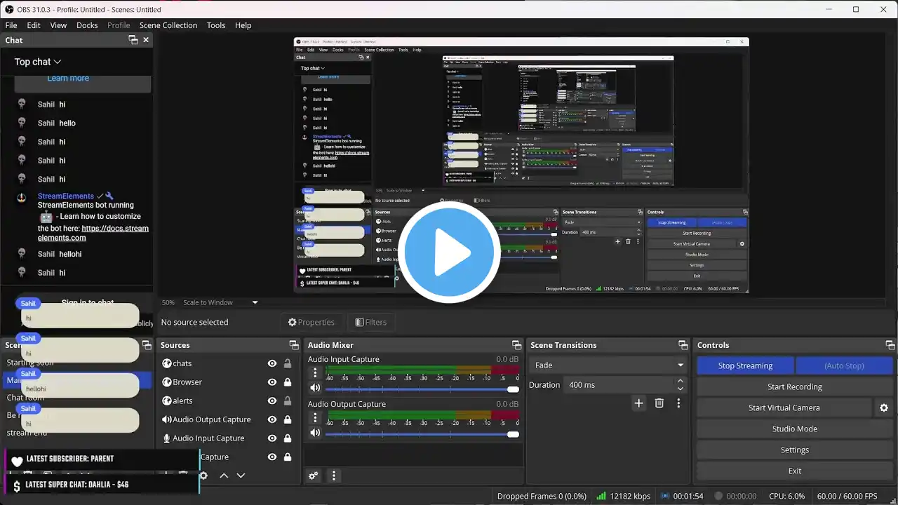Viewport: 898px width, 505px height.
Task: Open the Audio Mixer three-dot menu at bottom
Action: [x=334, y=476]
